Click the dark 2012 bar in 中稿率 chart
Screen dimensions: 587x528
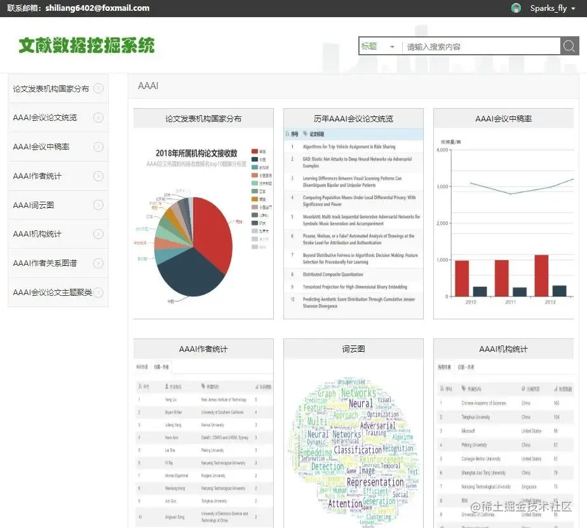[559, 291]
